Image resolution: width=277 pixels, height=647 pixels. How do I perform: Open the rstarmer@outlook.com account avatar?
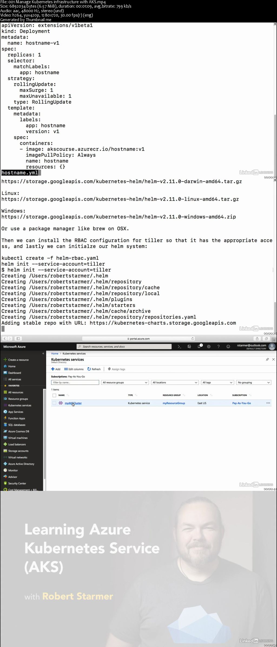[x=272, y=346]
